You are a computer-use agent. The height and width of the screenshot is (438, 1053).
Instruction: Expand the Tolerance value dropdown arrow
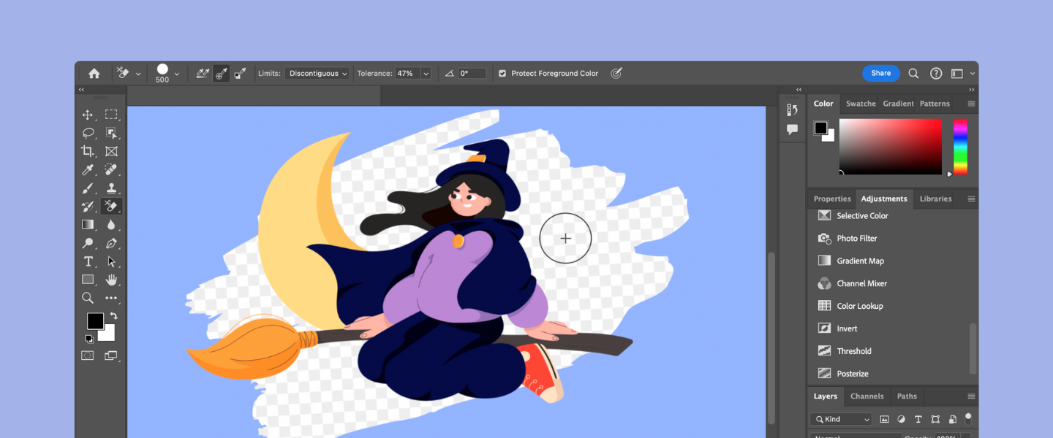coord(426,74)
